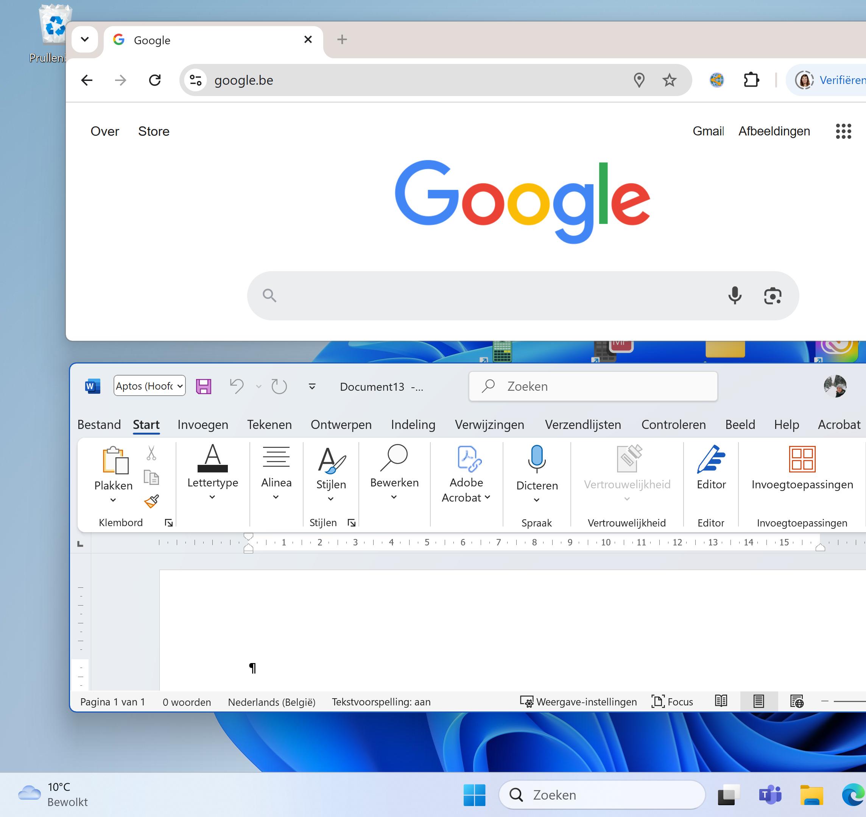
Task: Open Google Lens image search
Action: pyautogui.click(x=772, y=296)
